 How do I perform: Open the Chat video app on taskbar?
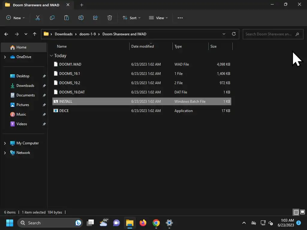(x=117, y=223)
